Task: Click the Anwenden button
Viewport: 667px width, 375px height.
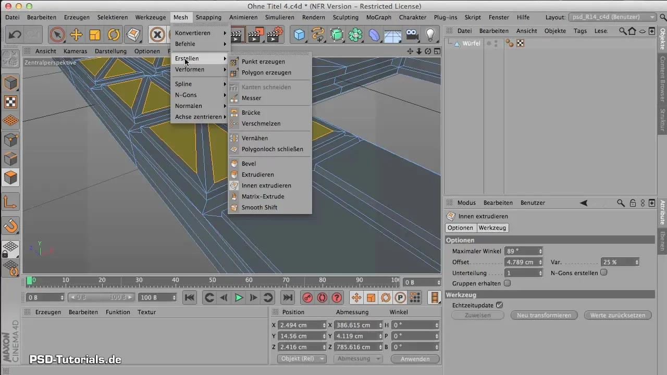Action: (x=415, y=359)
